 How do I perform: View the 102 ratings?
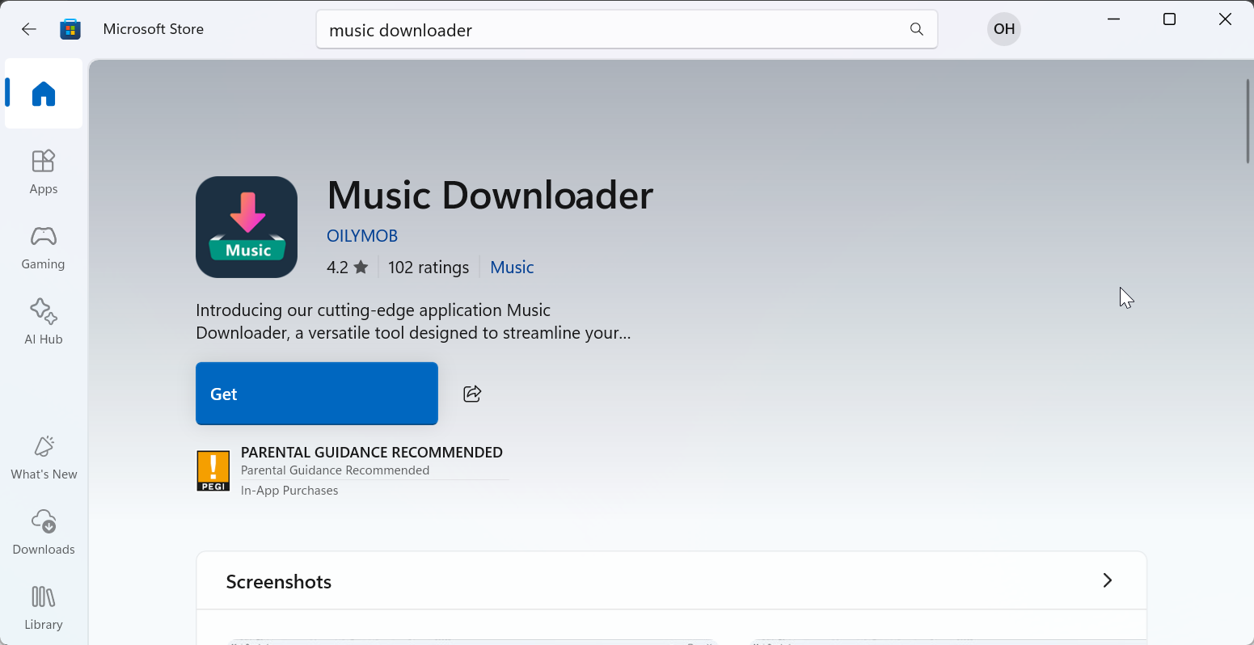429,268
